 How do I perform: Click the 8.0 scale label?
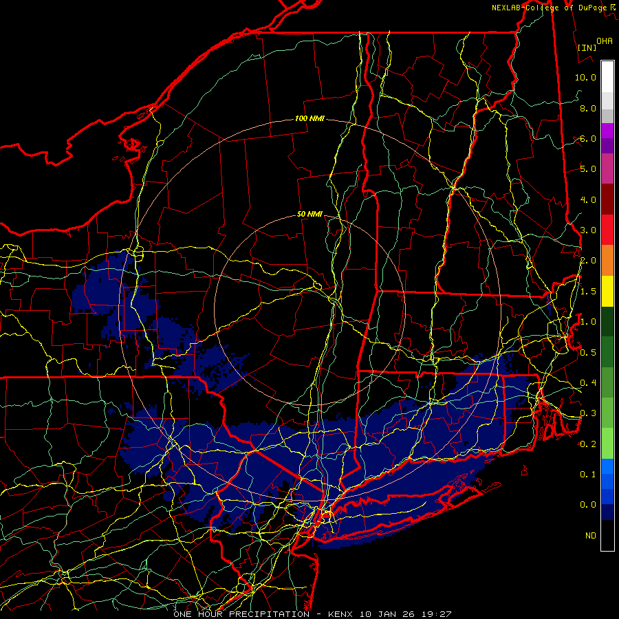pos(588,108)
